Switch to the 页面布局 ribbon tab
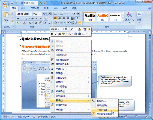The height and width of the screenshot is (120, 153). pyautogui.click(x=35, y=8)
